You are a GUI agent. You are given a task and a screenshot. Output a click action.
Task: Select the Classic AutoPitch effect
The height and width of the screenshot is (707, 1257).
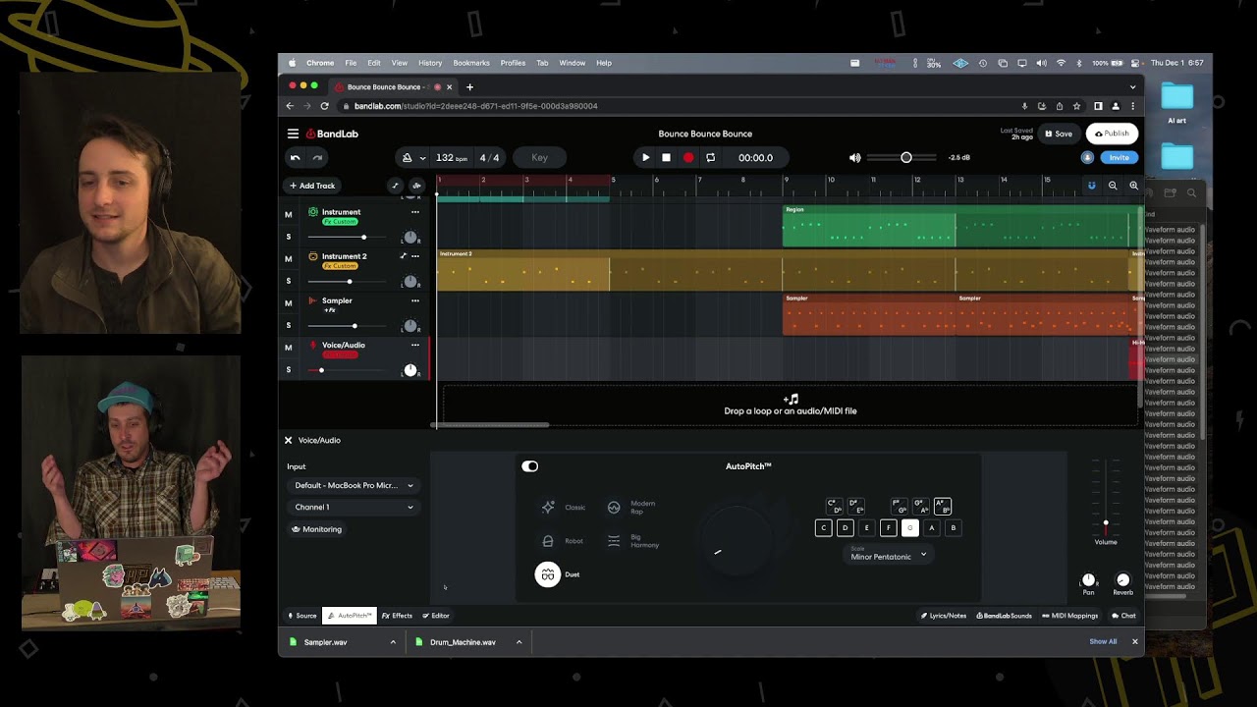click(x=563, y=508)
